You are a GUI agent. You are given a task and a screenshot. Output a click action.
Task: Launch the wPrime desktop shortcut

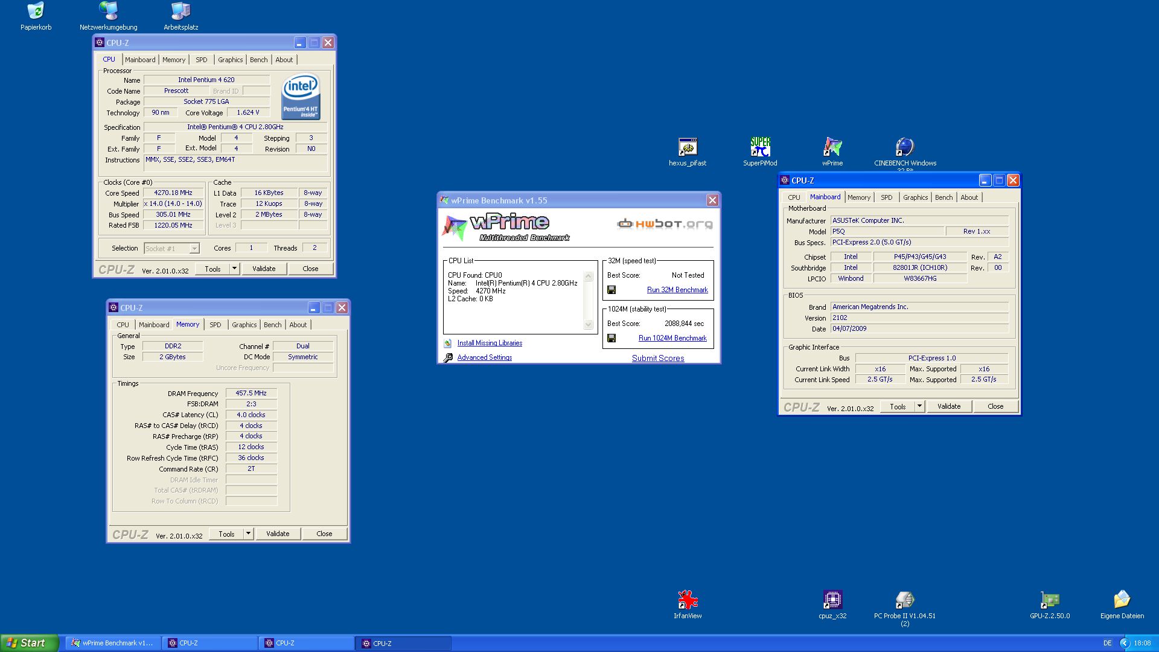click(x=832, y=147)
